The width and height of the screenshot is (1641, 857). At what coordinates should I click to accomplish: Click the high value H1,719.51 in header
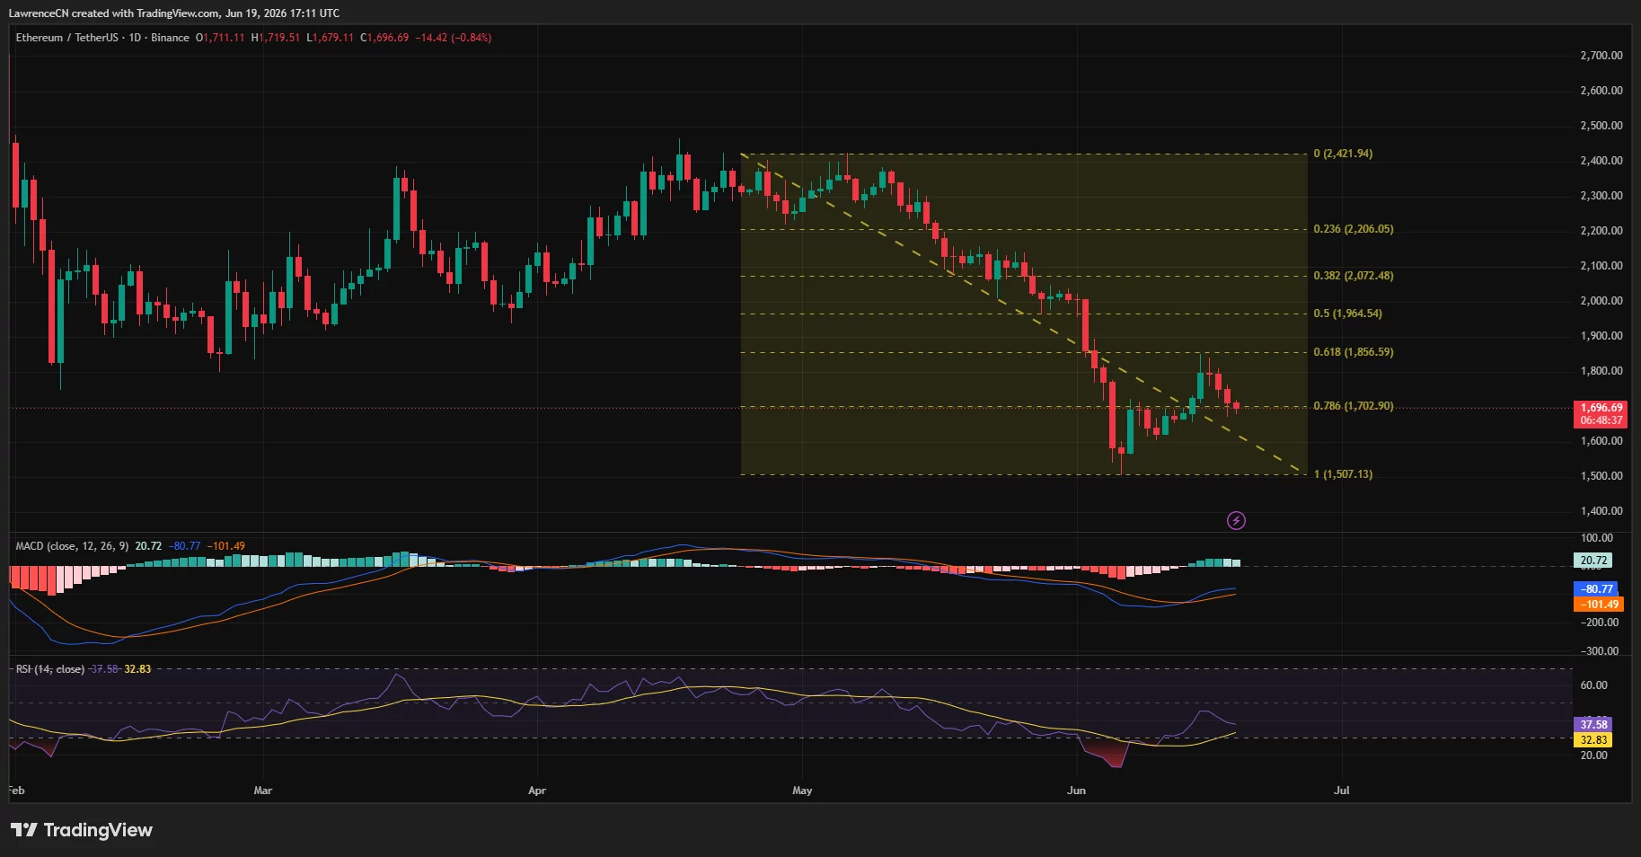(x=276, y=38)
